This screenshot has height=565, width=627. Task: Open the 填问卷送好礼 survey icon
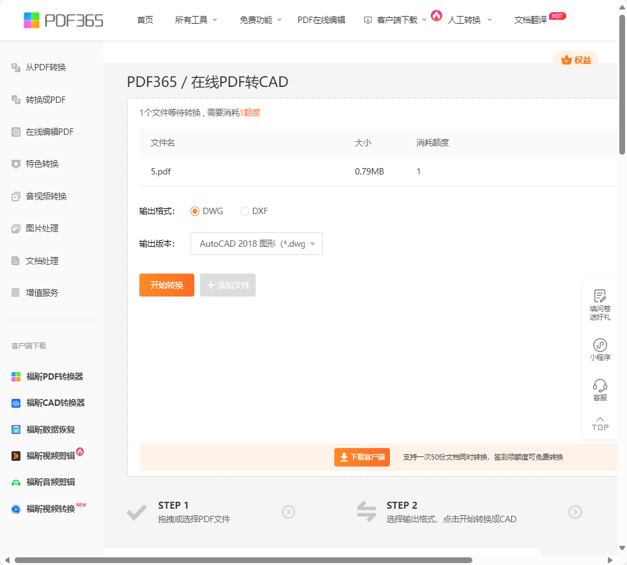click(x=600, y=297)
